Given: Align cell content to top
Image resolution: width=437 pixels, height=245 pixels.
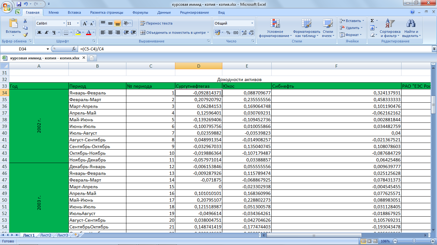Looking at the screenshot, I should 103,23.
